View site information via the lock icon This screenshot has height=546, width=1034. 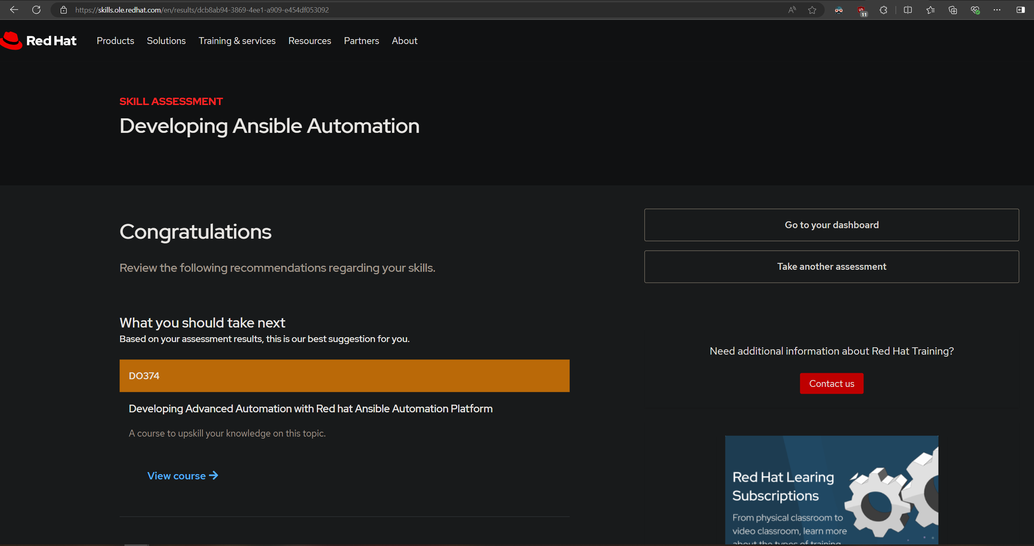tap(63, 10)
